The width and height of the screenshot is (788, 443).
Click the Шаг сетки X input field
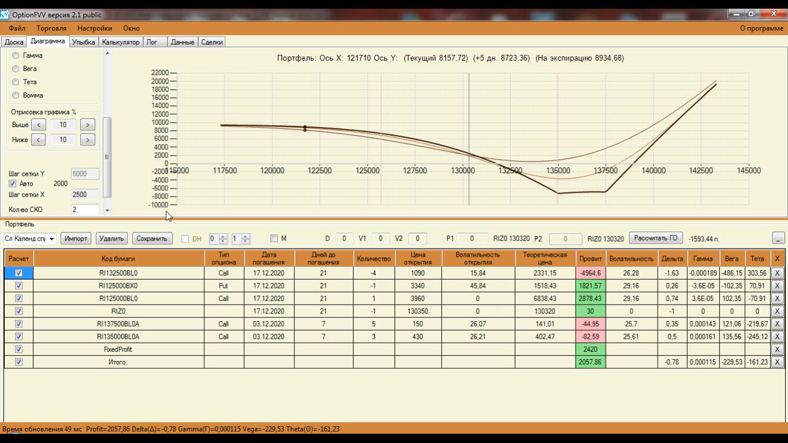85,195
